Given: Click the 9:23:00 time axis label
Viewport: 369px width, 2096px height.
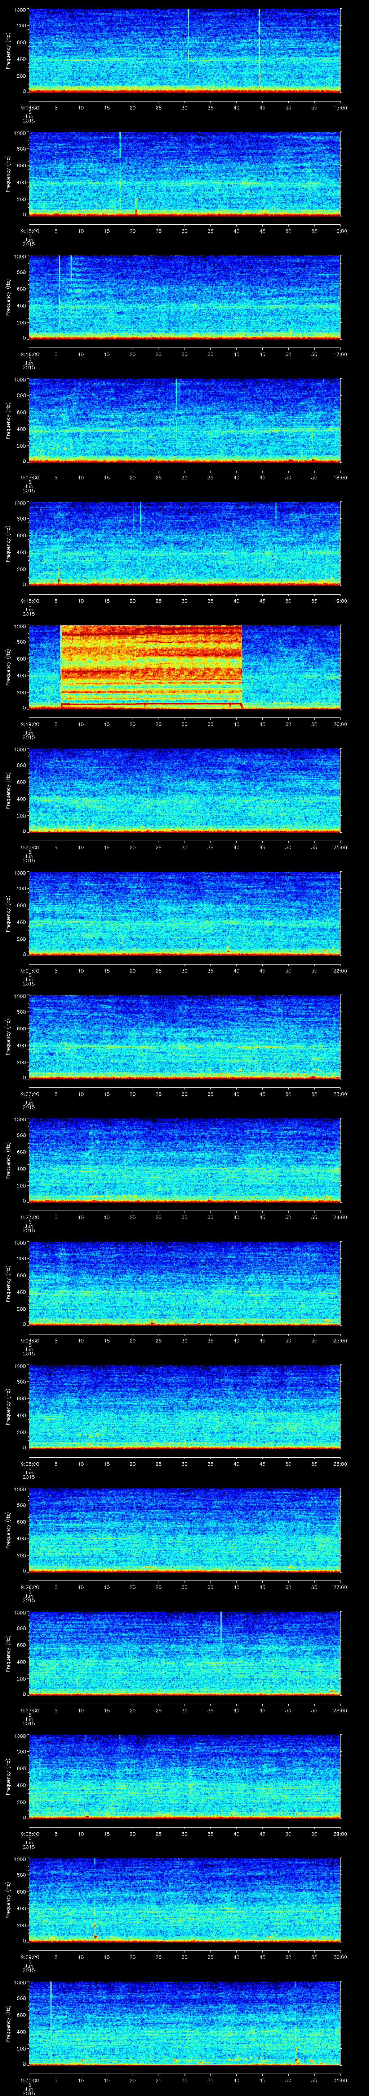Looking at the screenshot, I should [x=28, y=1217].
